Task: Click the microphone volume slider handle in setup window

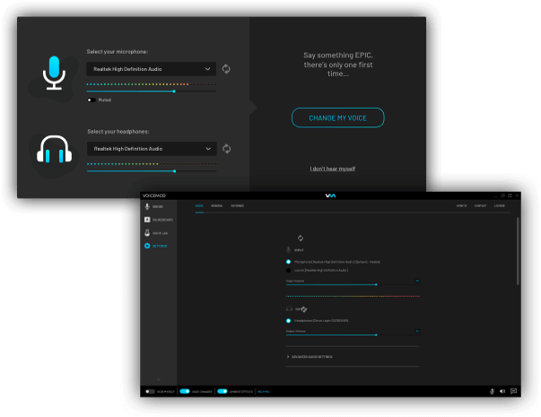Action: (174, 91)
